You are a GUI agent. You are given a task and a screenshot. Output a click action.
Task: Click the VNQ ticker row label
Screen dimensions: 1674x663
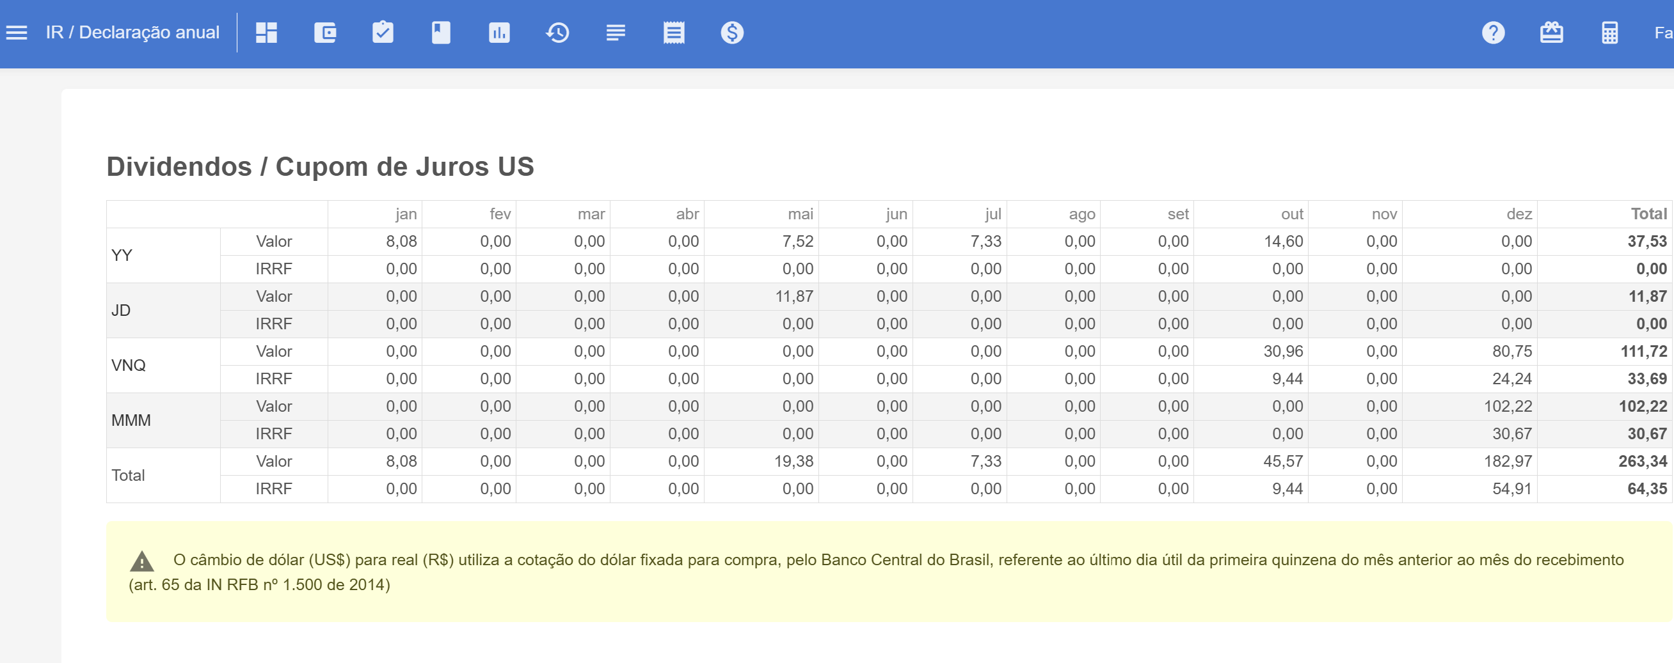coord(129,365)
